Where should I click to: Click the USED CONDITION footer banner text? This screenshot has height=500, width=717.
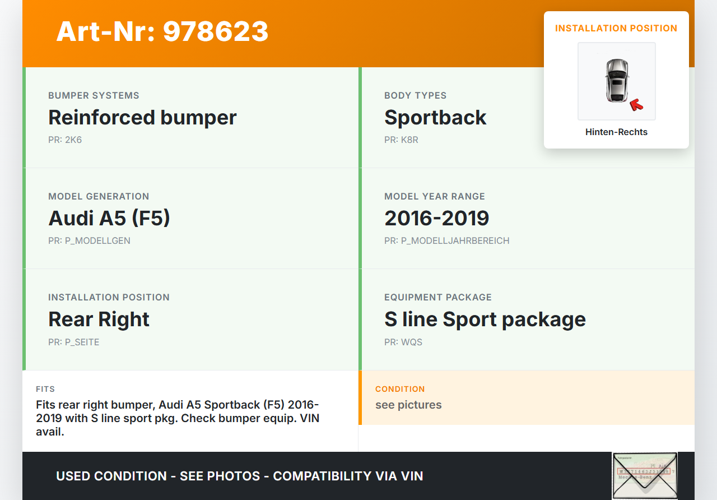(239, 476)
